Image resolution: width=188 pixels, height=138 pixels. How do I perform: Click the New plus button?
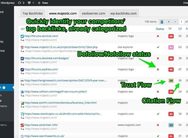[x=43, y=3]
